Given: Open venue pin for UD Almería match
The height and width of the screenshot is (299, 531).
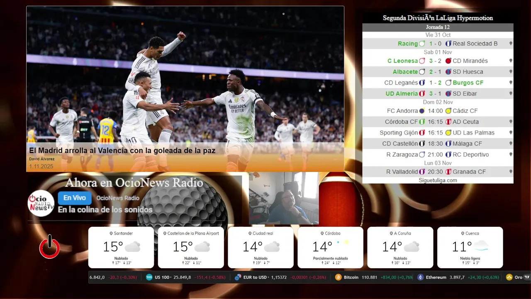Looking at the screenshot, I should point(511,93).
